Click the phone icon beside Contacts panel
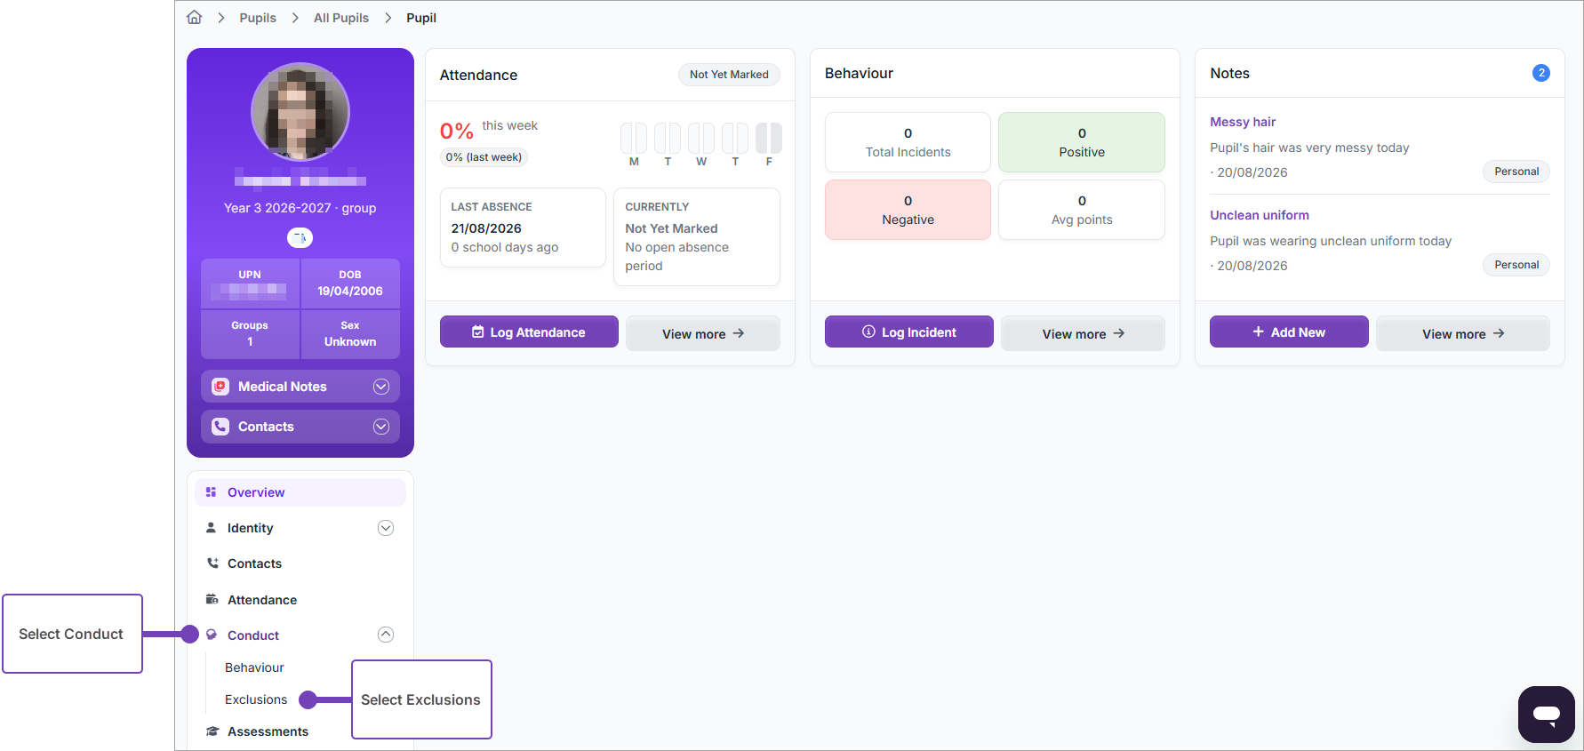Image resolution: width=1584 pixels, height=751 pixels. pyautogui.click(x=220, y=427)
